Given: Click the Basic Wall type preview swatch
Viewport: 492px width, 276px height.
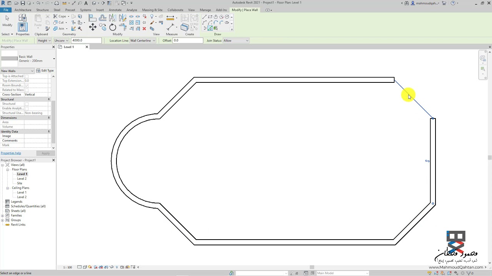Looking at the screenshot, I should click(x=10, y=59).
